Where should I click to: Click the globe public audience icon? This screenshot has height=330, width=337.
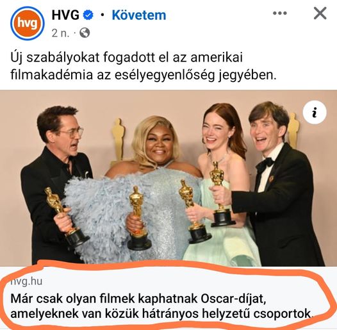pyautogui.click(x=85, y=33)
